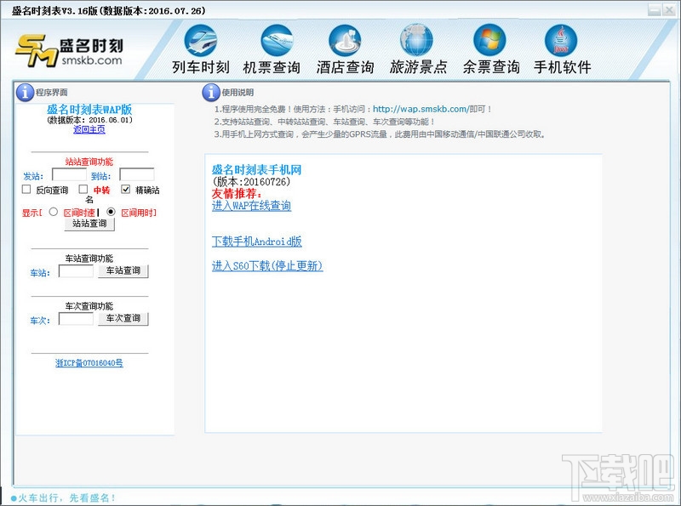Open the 下载手机Android版 link
Image resolution: width=681 pixels, height=506 pixels.
257,242
